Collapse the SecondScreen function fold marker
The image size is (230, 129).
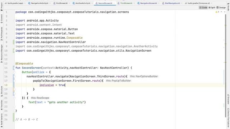pyautogui.click(x=14, y=68)
